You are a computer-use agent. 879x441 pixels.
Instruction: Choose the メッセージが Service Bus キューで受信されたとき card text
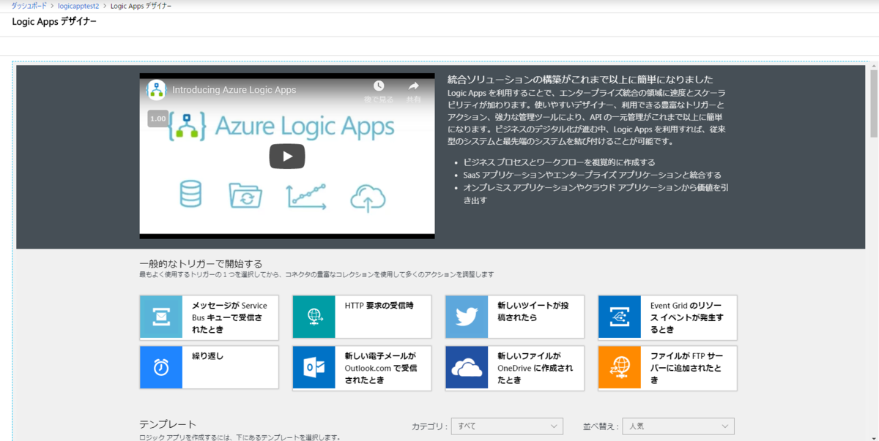[229, 317]
